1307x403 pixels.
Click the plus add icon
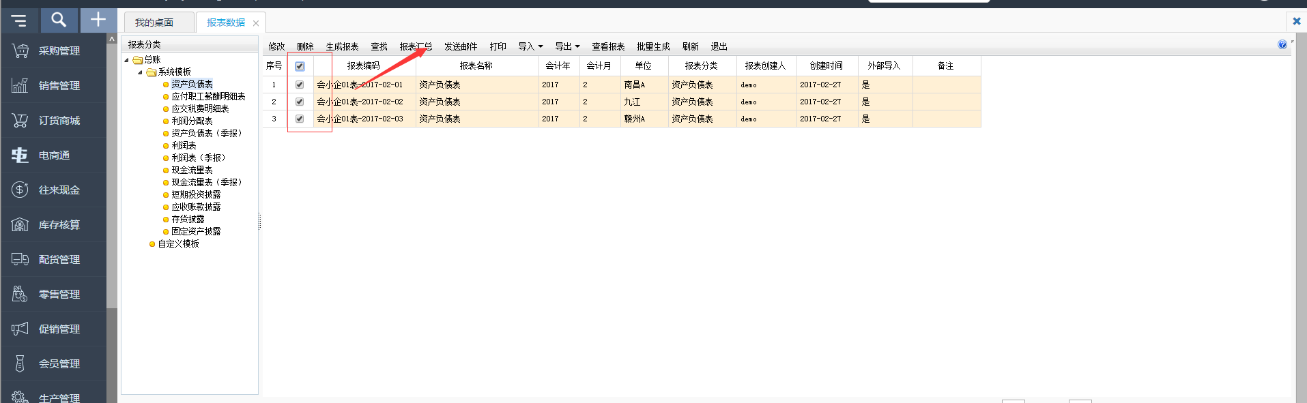click(98, 20)
